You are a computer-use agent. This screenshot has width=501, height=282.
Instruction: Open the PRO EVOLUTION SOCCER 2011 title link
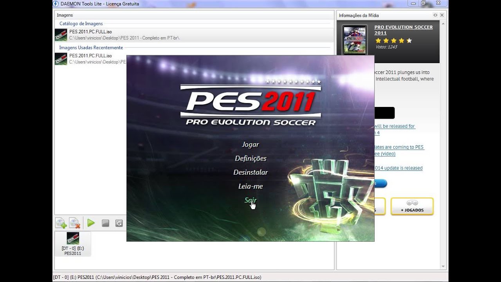pos(404,30)
